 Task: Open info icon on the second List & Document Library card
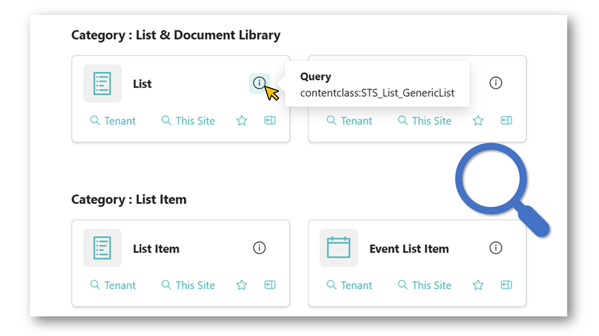tap(496, 83)
